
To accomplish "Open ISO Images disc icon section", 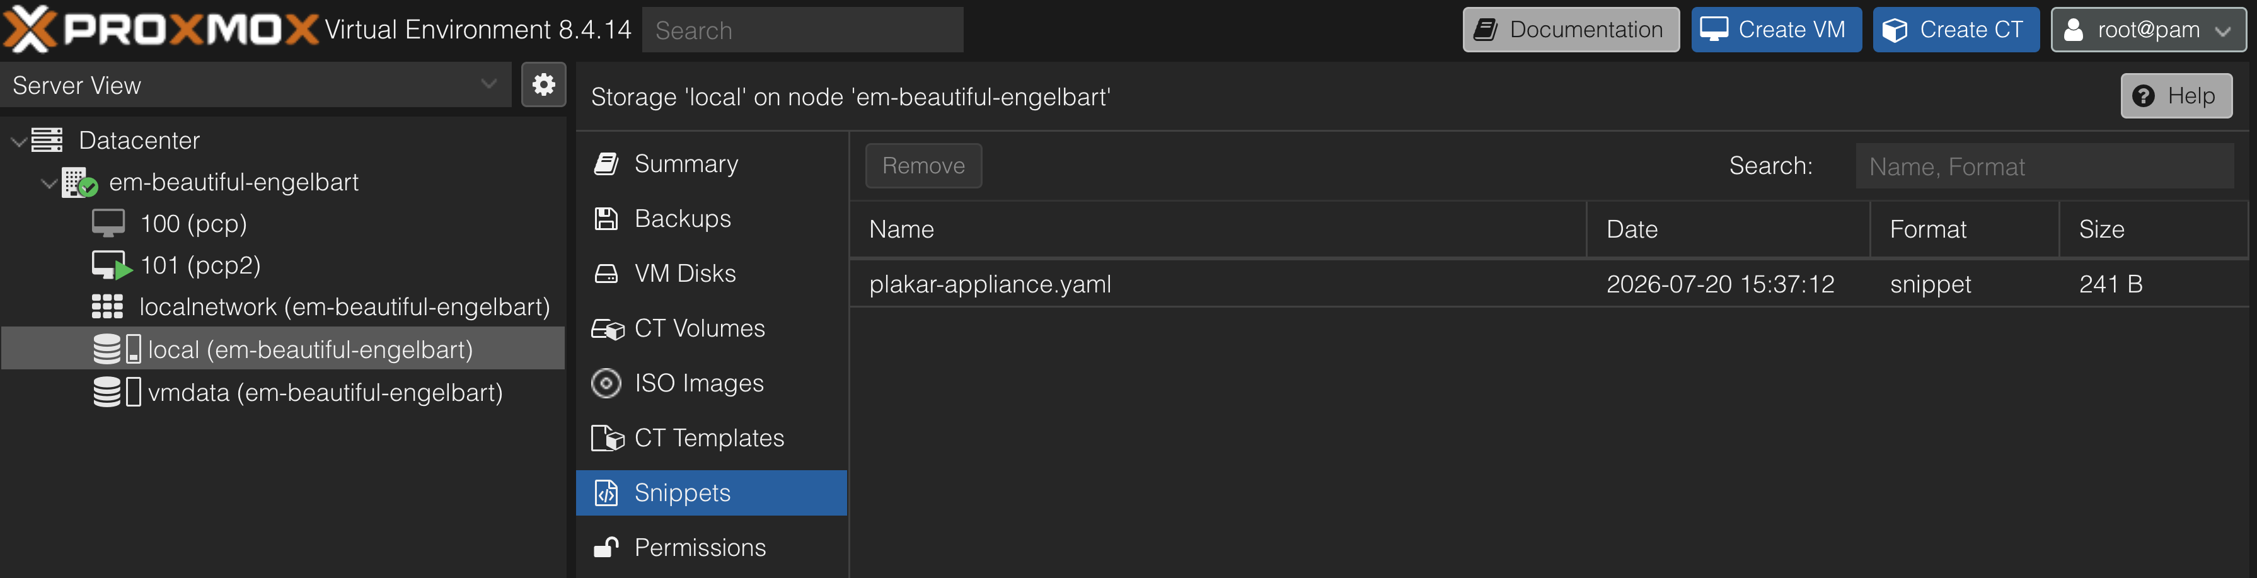I will tap(606, 383).
